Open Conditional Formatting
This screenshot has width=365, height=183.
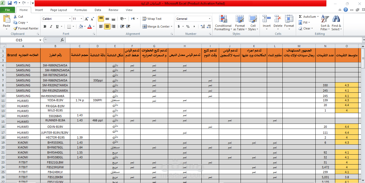(x=223, y=23)
